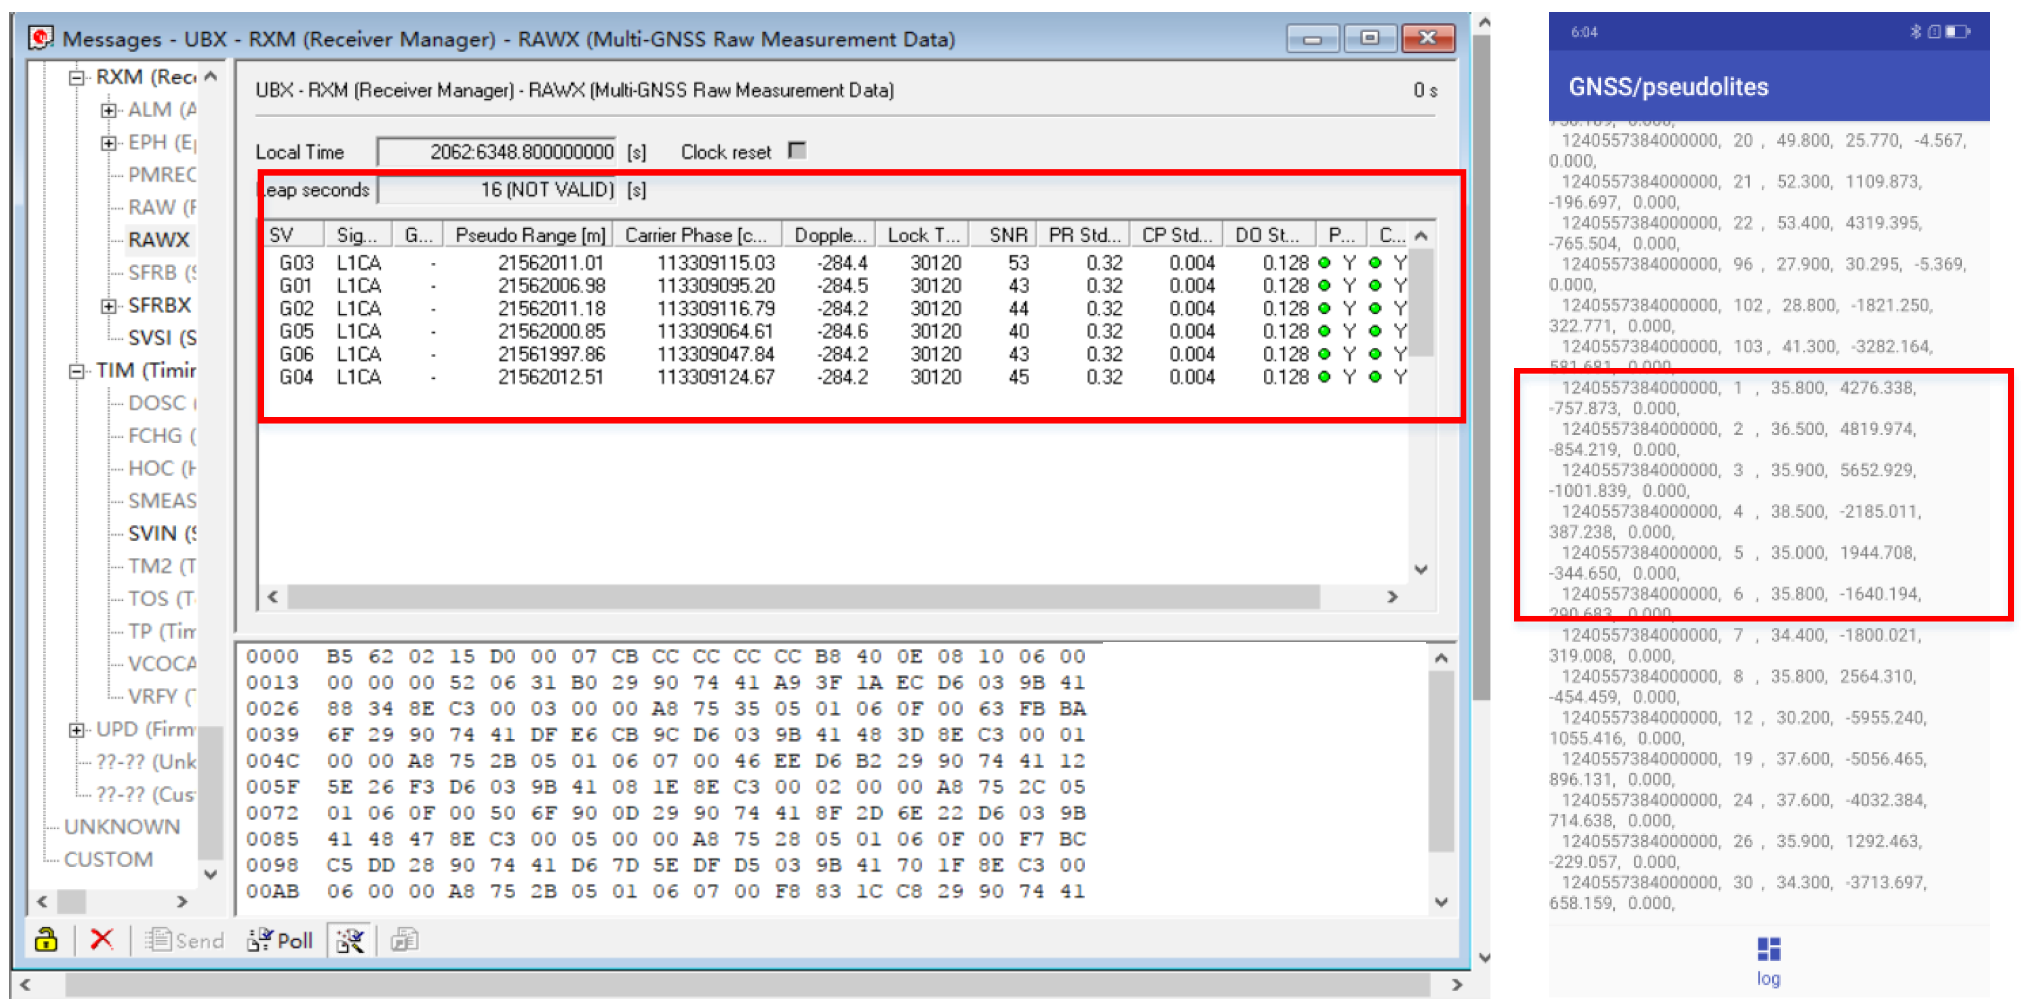Collapse the TIM timing tree node
The width and height of the screenshot is (2028, 1006).
[x=76, y=371]
